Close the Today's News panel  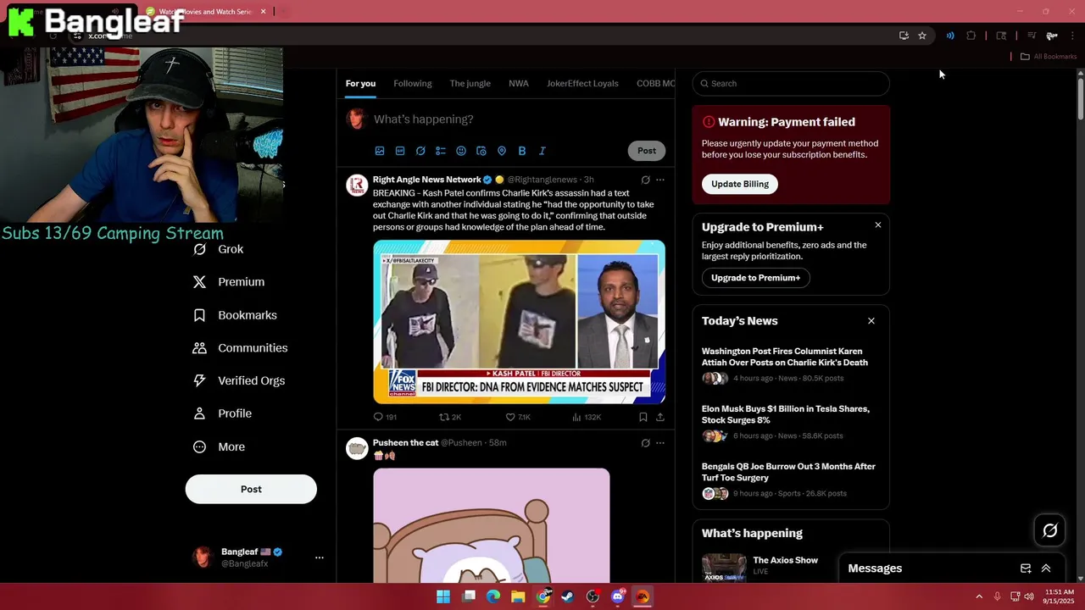click(871, 321)
